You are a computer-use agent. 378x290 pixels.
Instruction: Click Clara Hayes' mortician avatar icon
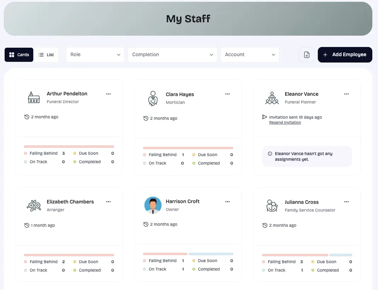(153, 98)
